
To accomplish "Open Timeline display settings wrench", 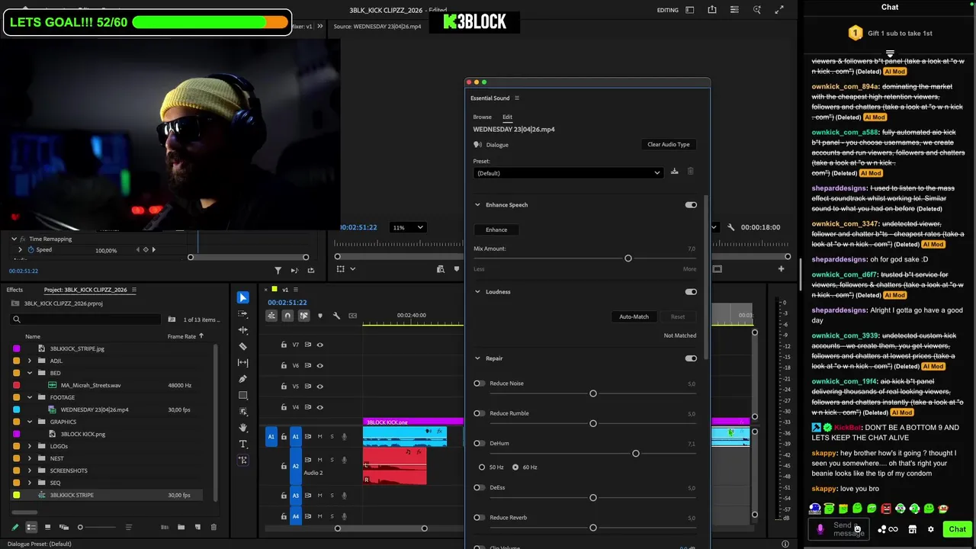I will click(x=336, y=316).
